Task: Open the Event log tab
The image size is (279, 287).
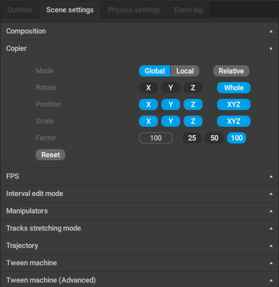Action: tap(188, 10)
